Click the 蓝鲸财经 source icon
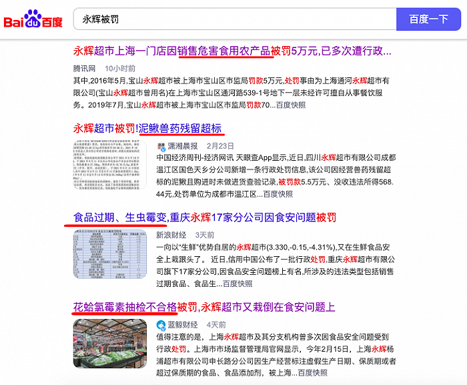The width and height of the screenshot is (467, 385). (x=161, y=325)
